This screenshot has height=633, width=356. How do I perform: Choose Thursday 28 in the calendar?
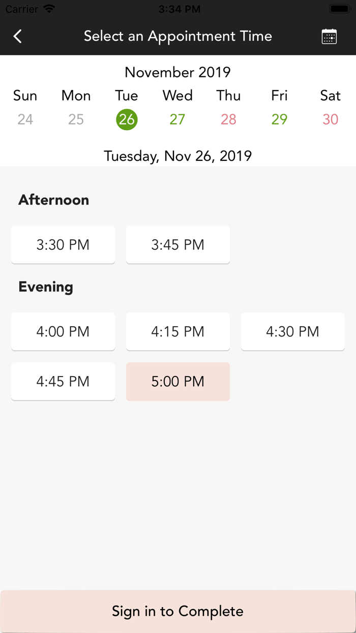[228, 120]
